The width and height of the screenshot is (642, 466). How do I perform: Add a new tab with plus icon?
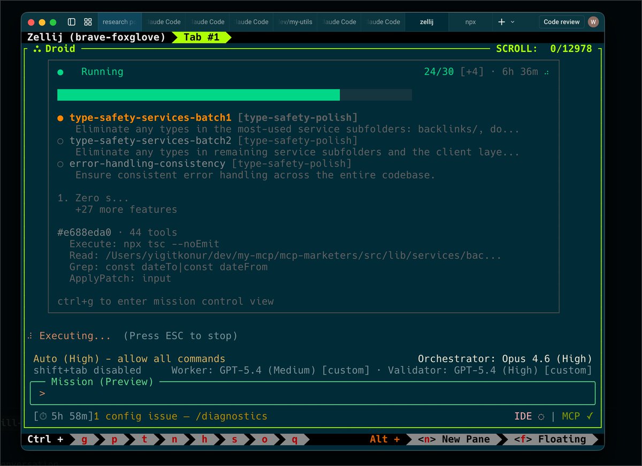coord(501,22)
